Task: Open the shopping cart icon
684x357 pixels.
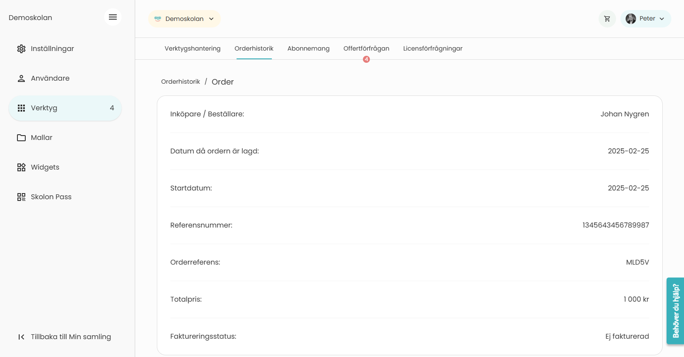Action: (607, 19)
